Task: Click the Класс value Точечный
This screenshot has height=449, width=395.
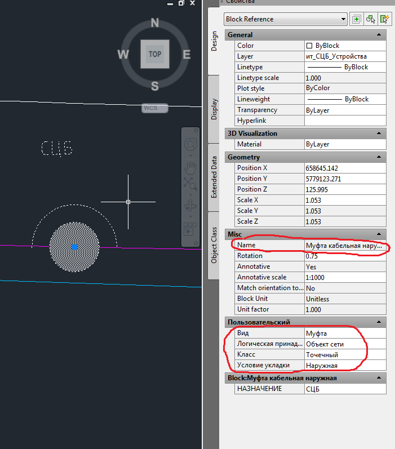Action: [345, 354]
